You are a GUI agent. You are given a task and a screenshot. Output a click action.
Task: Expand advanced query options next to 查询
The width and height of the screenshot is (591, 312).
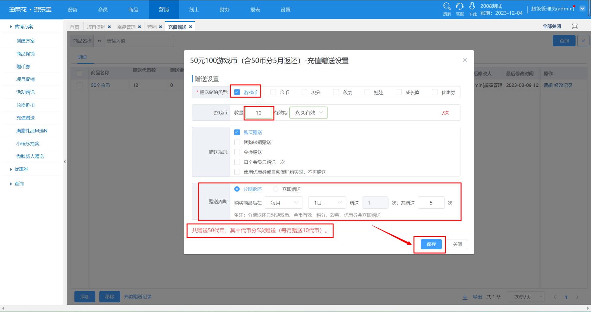[x=583, y=41]
